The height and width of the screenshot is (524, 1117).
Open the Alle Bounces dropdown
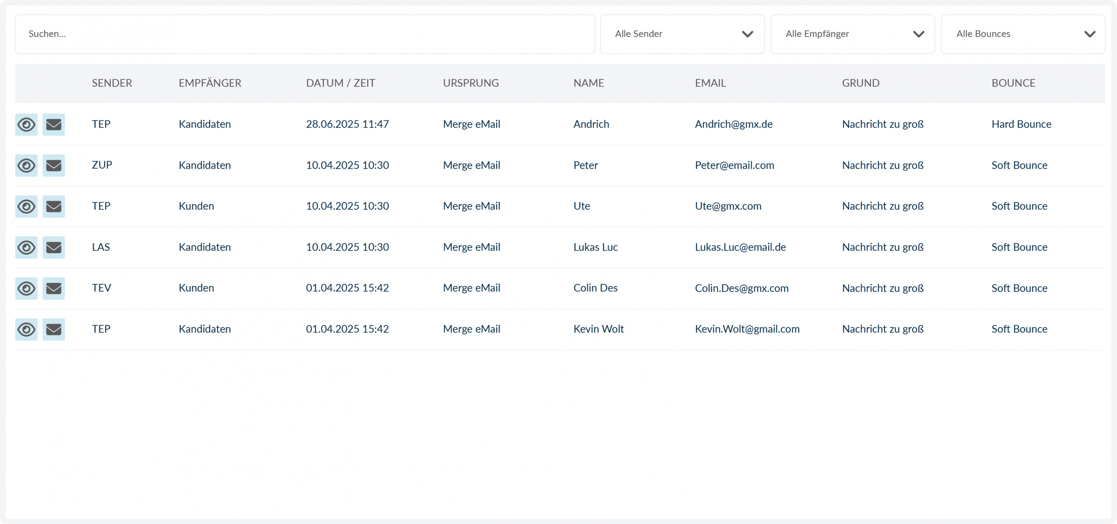coord(1022,34)
